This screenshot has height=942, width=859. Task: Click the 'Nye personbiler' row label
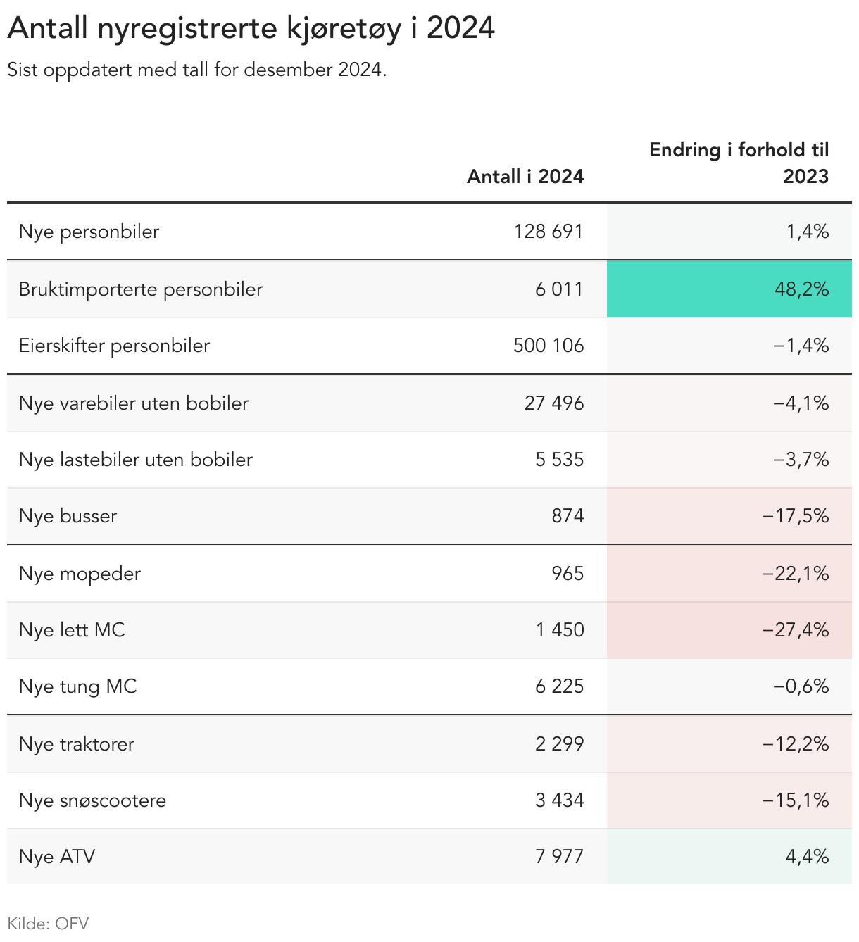pos(89,232)
